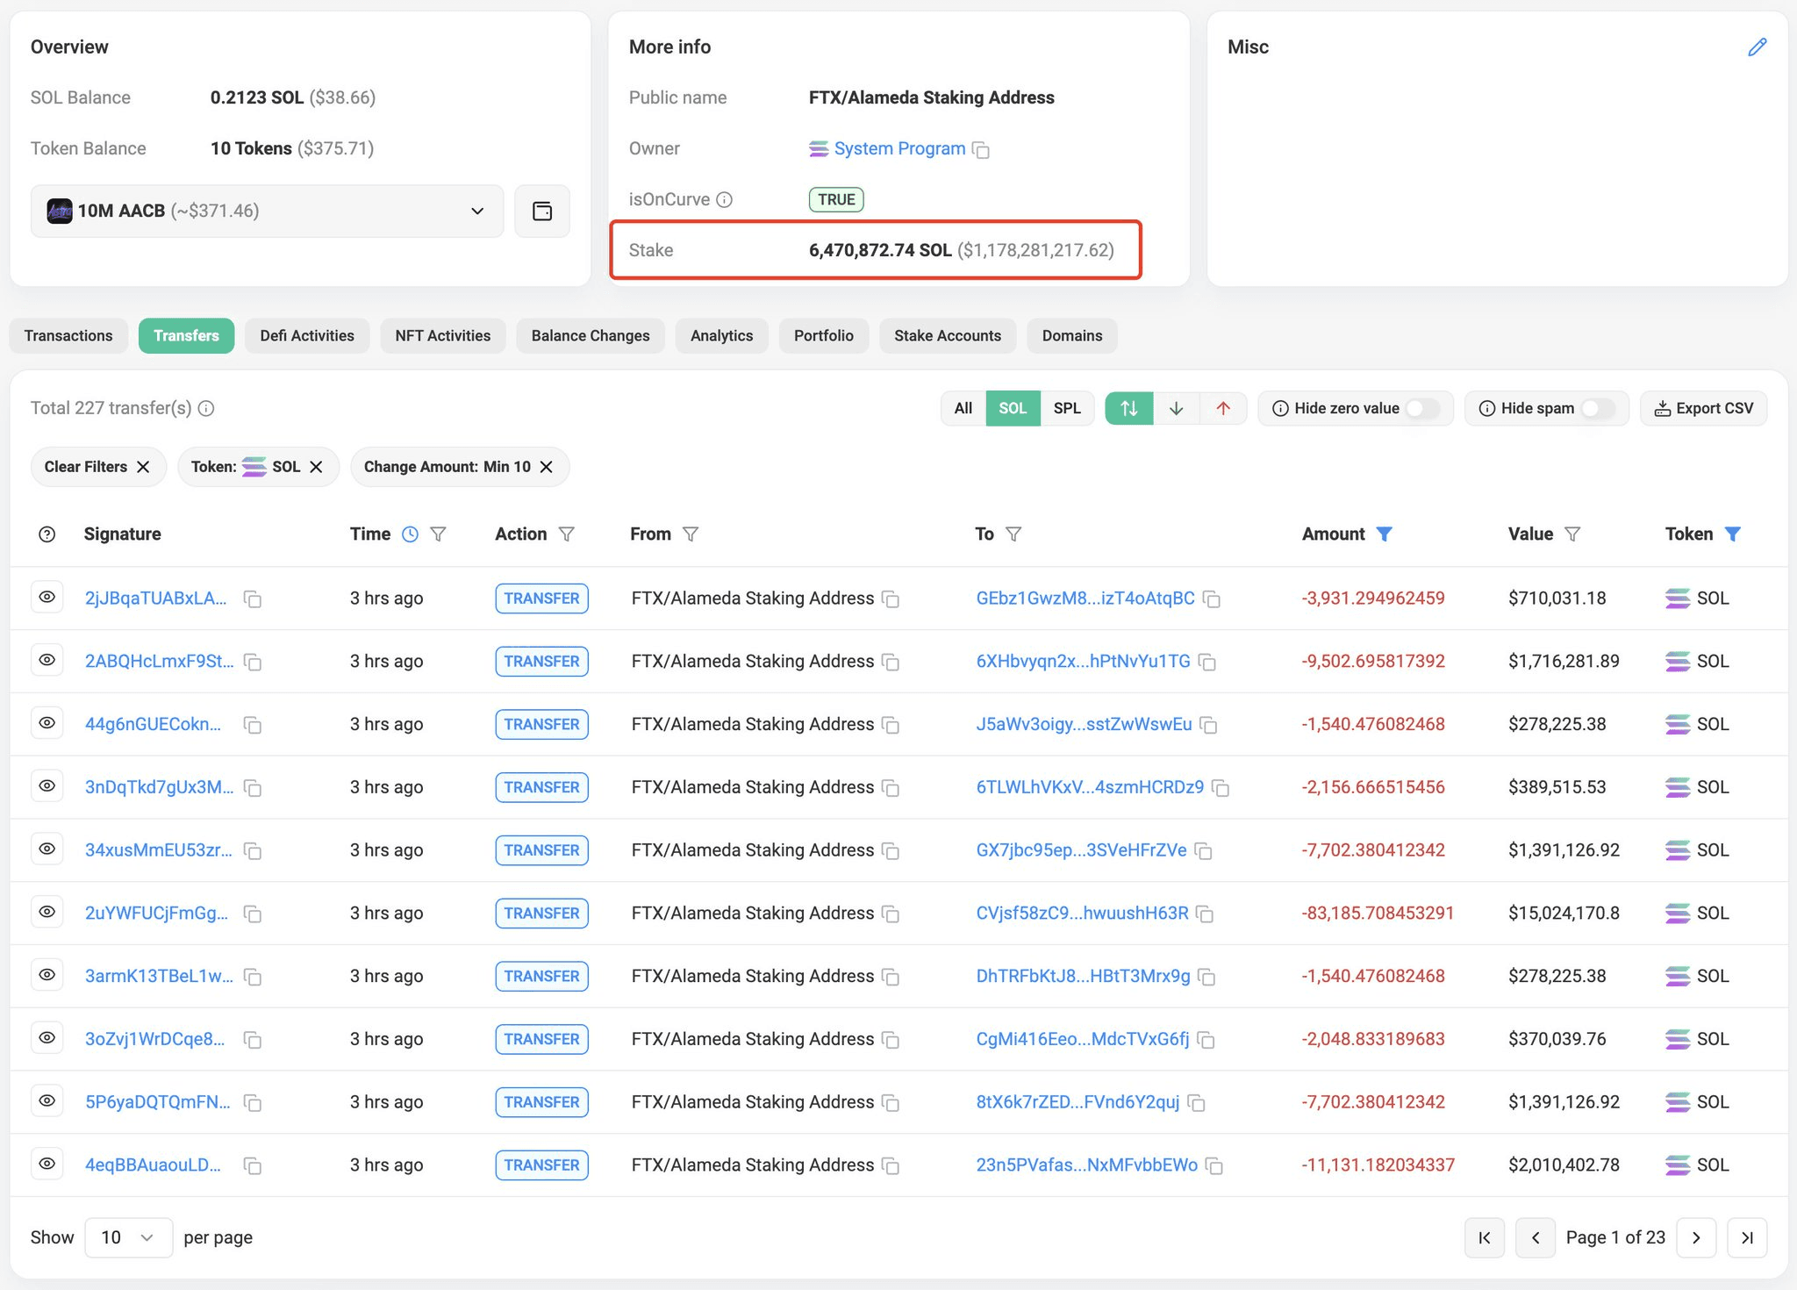1797x1290 pixels.
Task: Open the Amount column filter
Action: click(x=1384, y=534)
